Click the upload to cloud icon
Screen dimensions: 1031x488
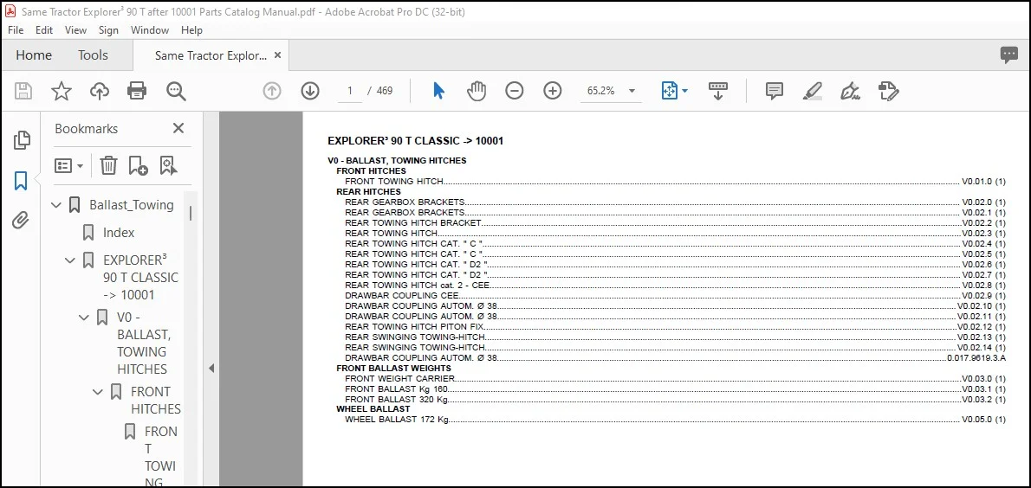(100, 91)
